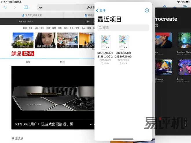The width and height of the screenshot is (191, 143).
Task: Open the 办公空间设计 ad thumbnail
Action: 67,40
